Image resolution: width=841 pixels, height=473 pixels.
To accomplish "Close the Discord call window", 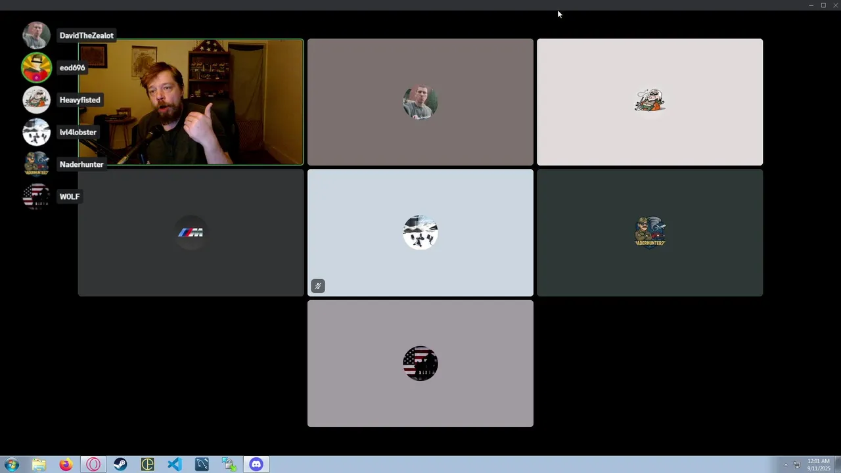I will coord(835,5).
